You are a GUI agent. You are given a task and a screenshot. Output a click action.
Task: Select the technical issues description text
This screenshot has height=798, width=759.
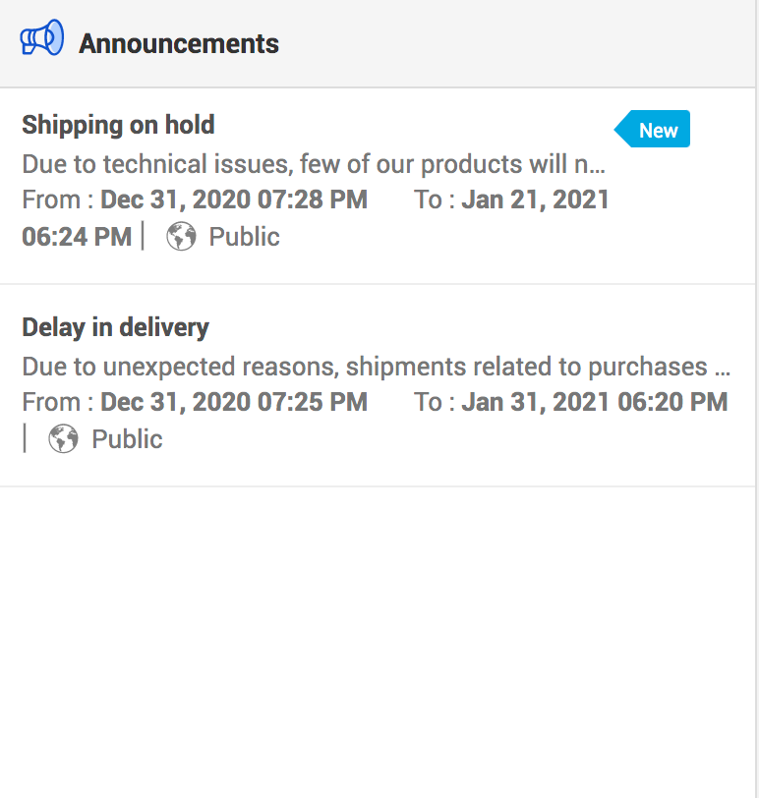coord(313,163)
